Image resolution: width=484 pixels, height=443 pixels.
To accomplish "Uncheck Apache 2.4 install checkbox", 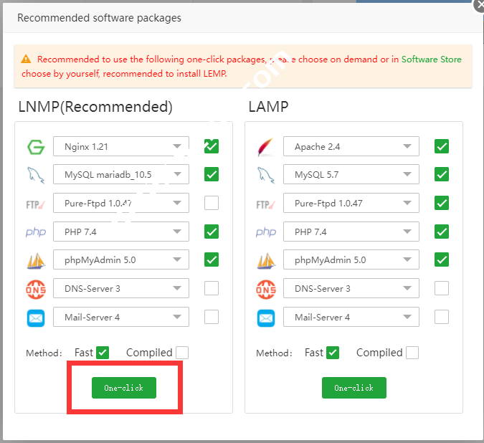I will 442,147.
